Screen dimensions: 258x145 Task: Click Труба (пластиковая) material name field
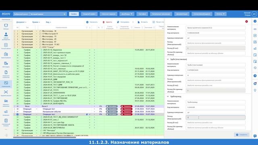coord(216,65)
